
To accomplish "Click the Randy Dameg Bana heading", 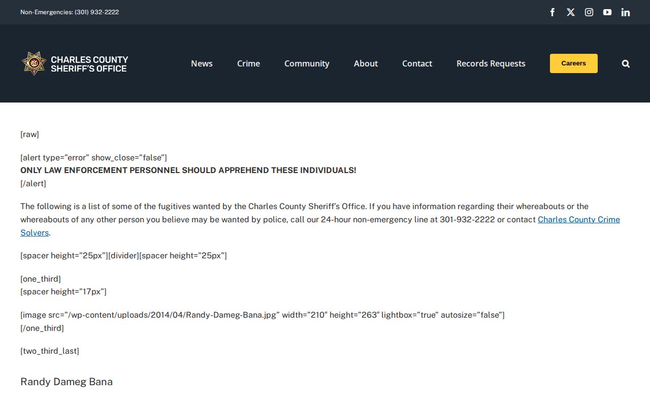I will [x=67, y=382].
